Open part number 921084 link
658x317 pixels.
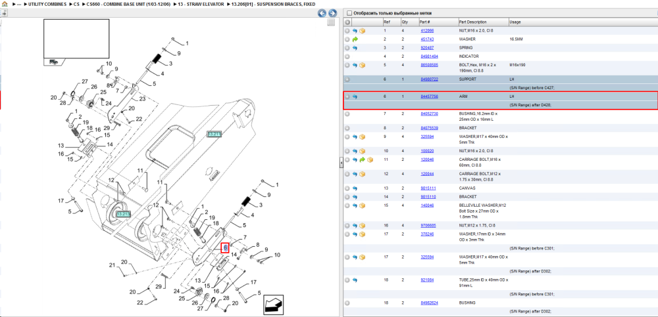[427, 280]
